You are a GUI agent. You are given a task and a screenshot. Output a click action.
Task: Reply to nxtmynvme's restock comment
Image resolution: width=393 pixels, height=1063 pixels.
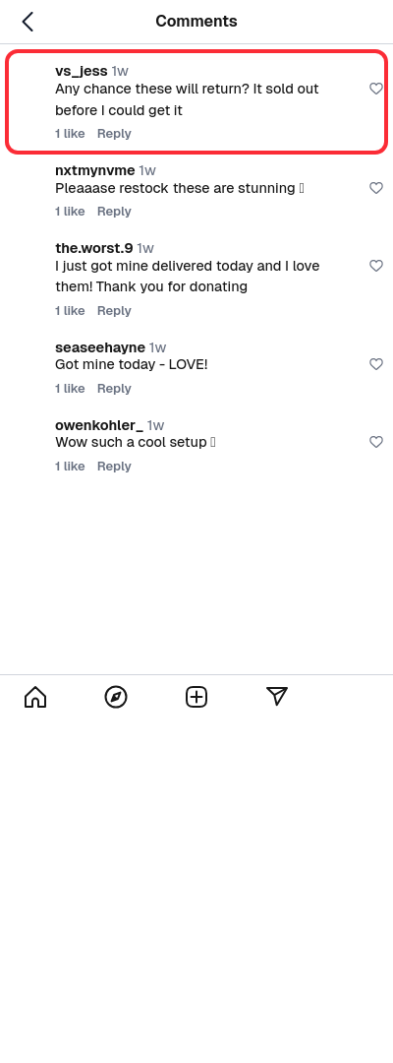(114, 212)
